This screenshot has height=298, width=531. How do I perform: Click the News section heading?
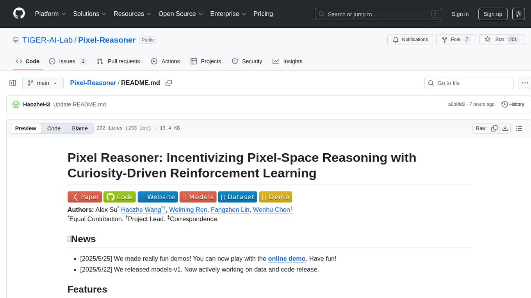point(82,239)
